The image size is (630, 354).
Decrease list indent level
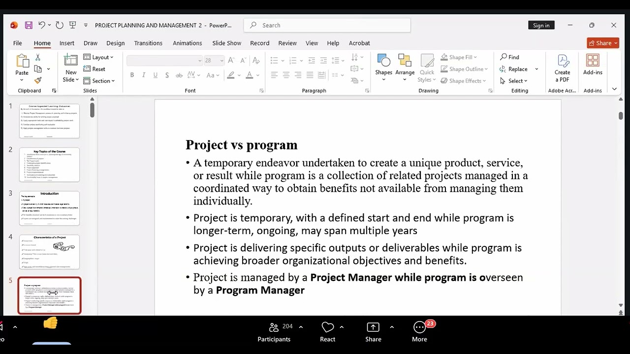coord(312,60)
